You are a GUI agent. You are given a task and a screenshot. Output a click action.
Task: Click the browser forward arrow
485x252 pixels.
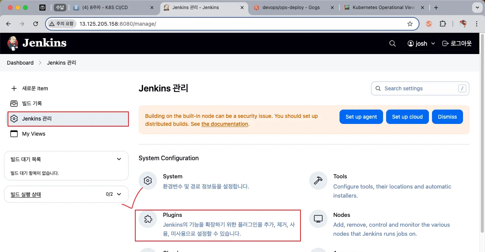click(22, 24)
